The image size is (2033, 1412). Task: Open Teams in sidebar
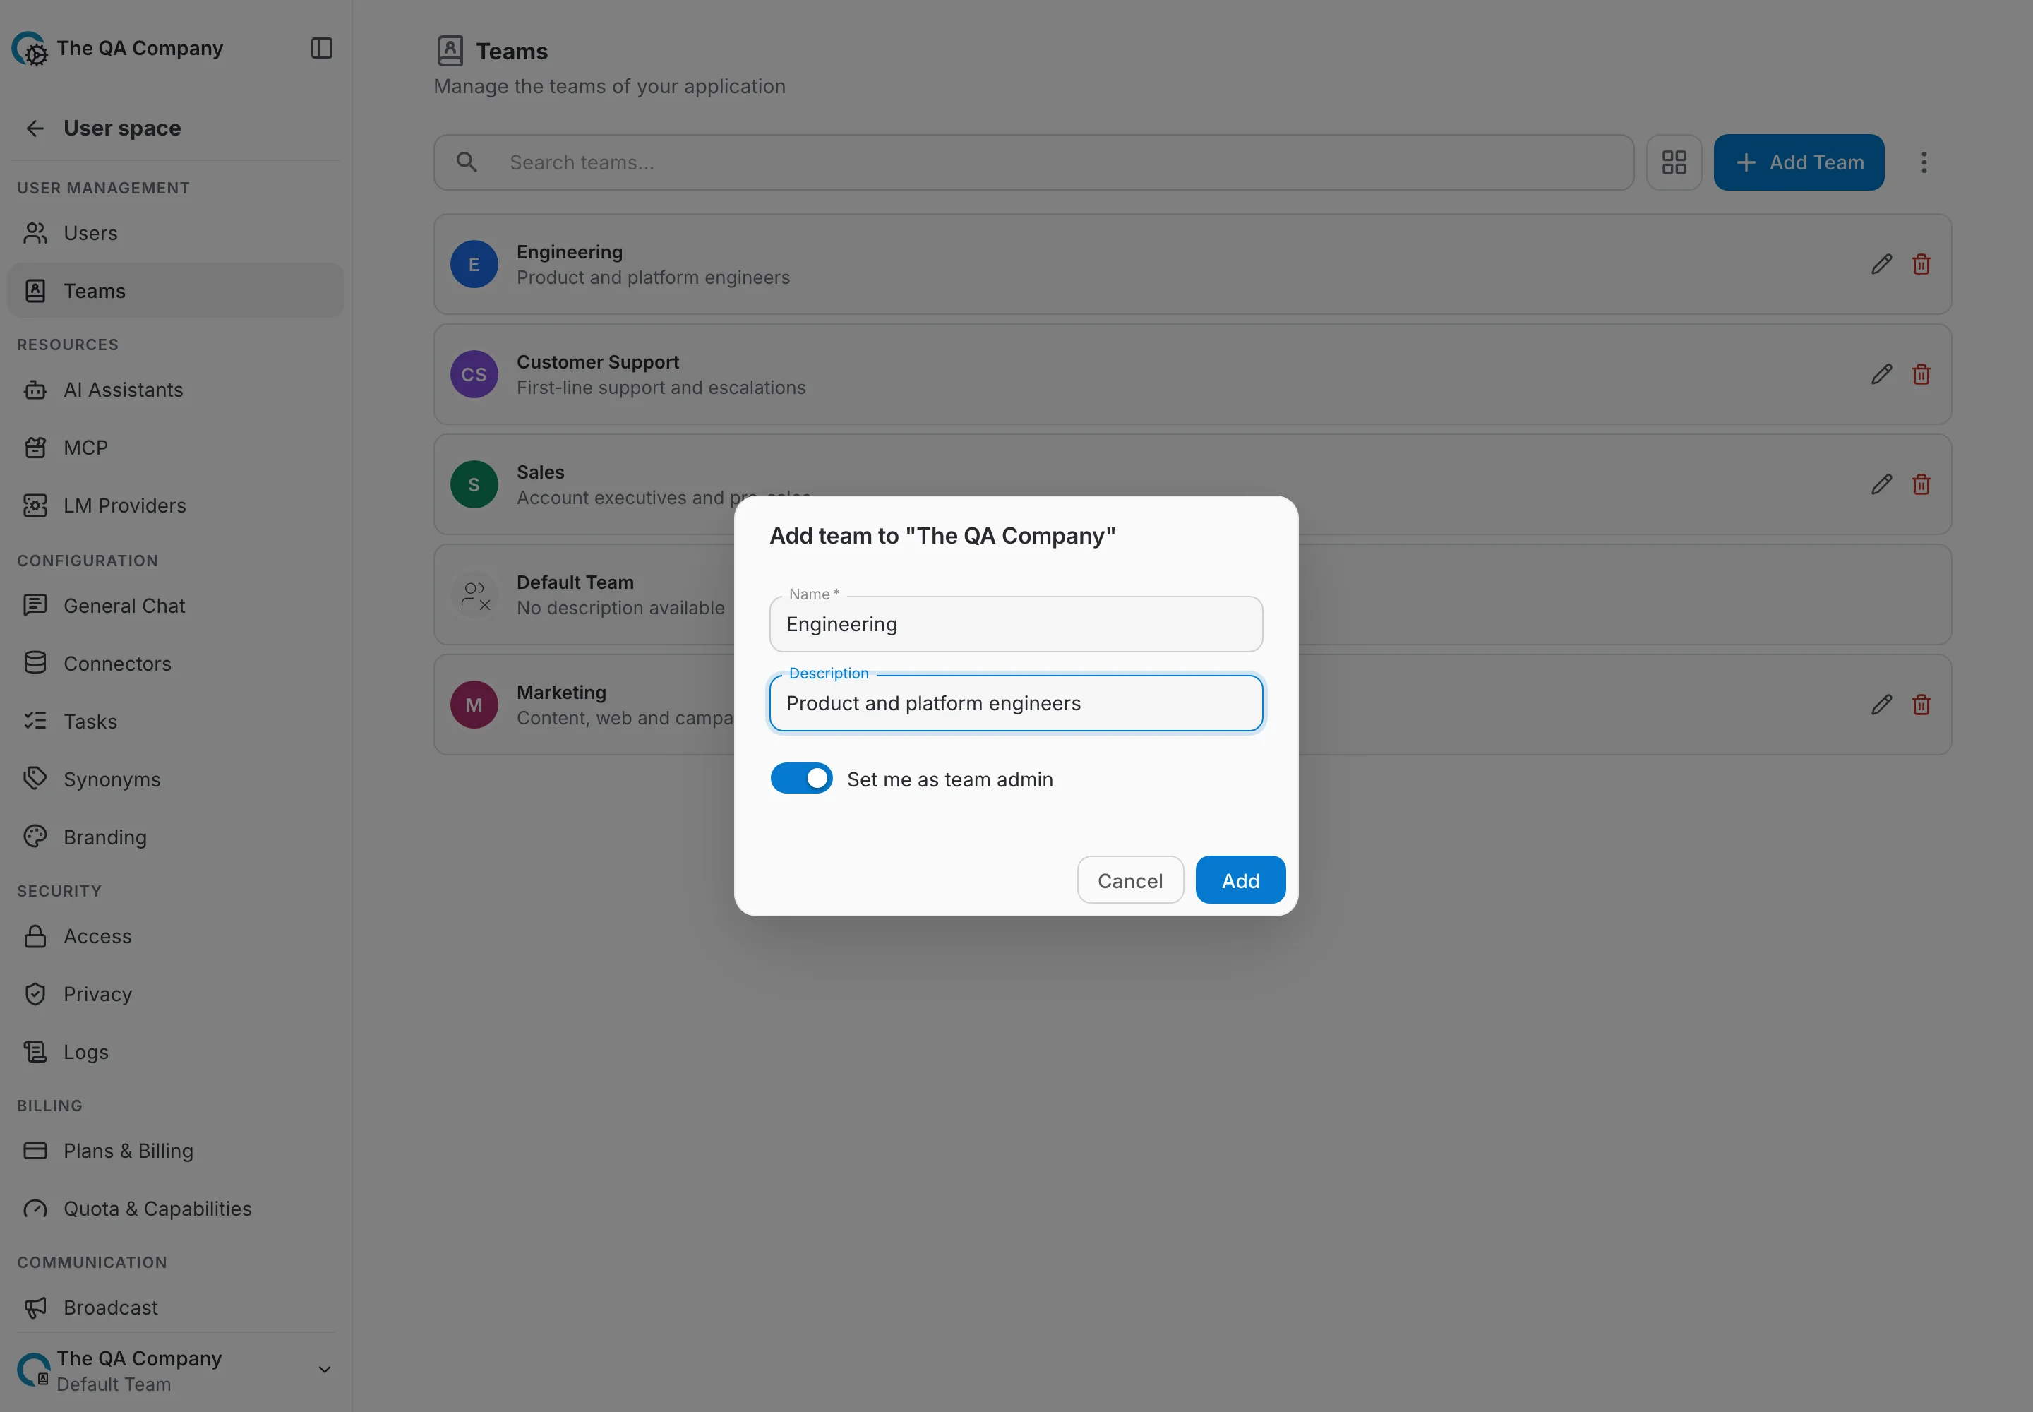click(175, 290)
